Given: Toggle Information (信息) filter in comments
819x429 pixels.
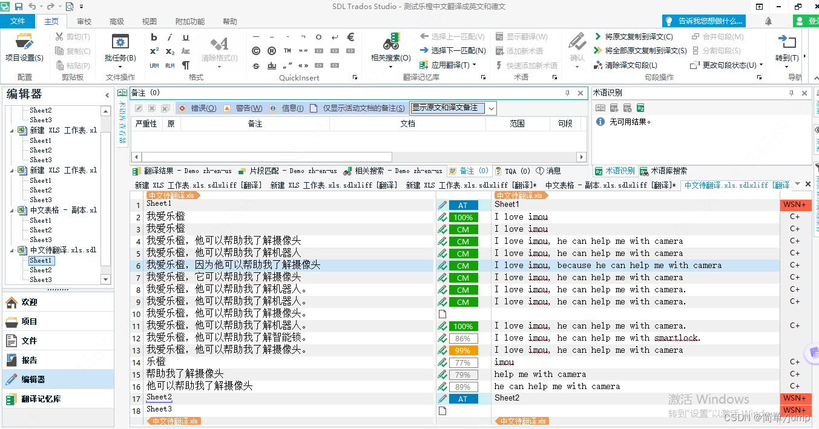Looking at the screenshot, I should 286,108.
